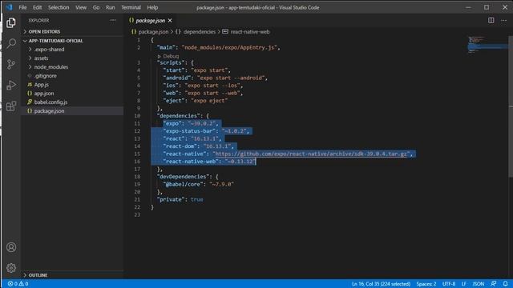The width and height of the screenshot is (513, 288).
Task: Click the feedback icon in status bar
Action: (494, 284)
